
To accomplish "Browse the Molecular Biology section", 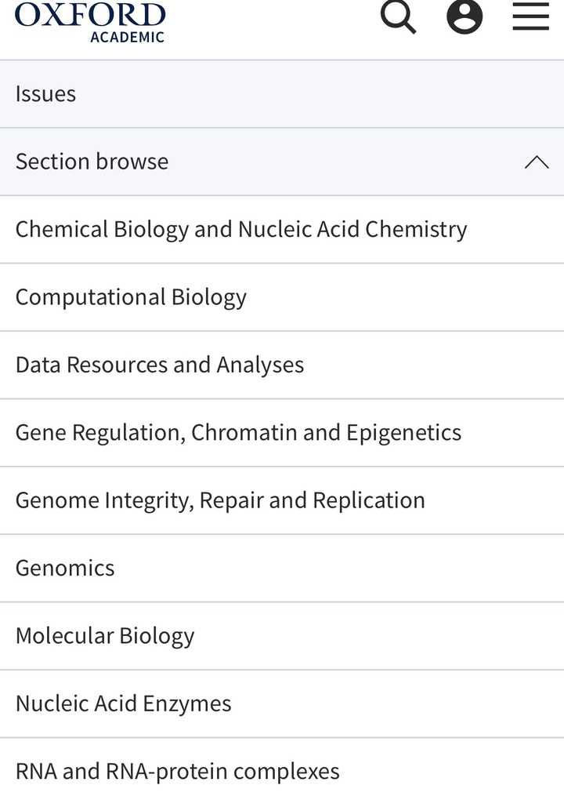I will click(105, 635).
